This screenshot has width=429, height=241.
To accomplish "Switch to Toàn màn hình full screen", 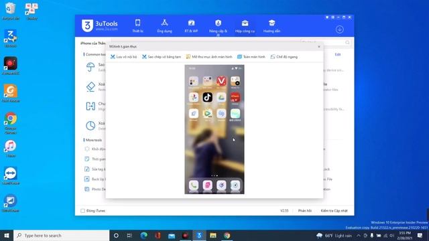I will click(251, 57).
